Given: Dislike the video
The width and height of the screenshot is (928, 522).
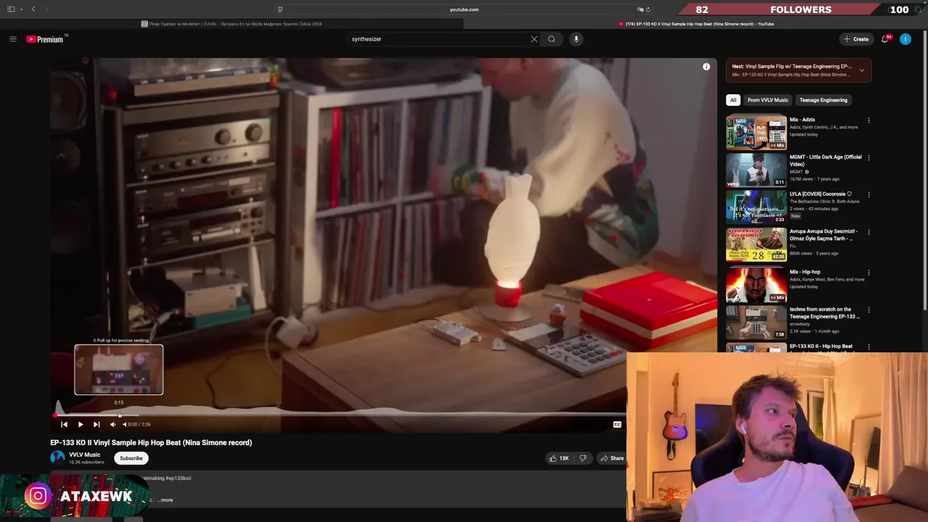Looking at the screenshot, I should point(583,458).
